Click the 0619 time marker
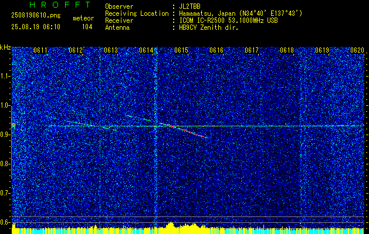This screenshot has height=234, width=369. click(322, 50)
